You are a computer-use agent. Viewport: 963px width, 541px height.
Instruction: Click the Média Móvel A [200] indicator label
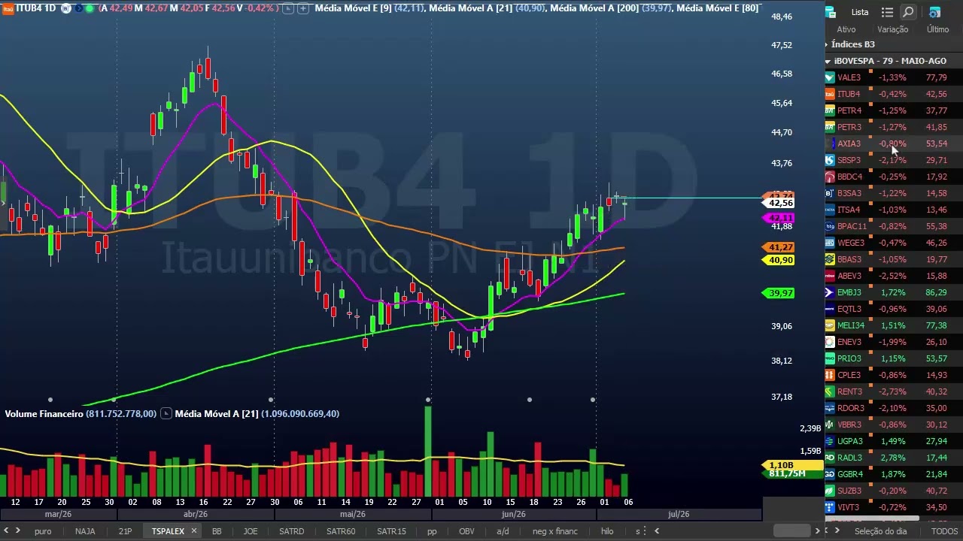[x=594, y=8]
